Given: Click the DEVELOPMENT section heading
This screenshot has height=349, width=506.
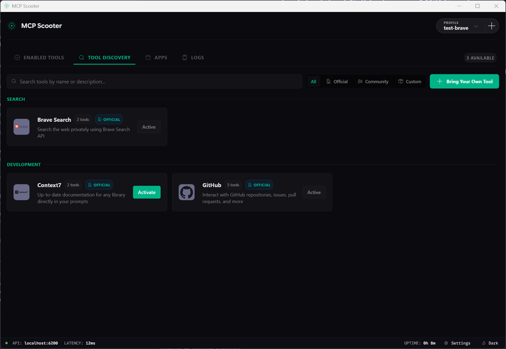Looking at the screenshot, I should (x=24, y=165).
